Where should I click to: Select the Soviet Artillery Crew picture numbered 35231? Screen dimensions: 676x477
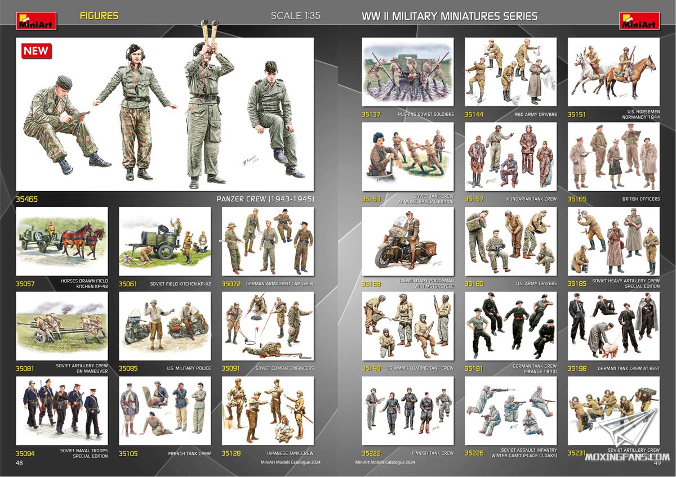[x=613, y=411]
